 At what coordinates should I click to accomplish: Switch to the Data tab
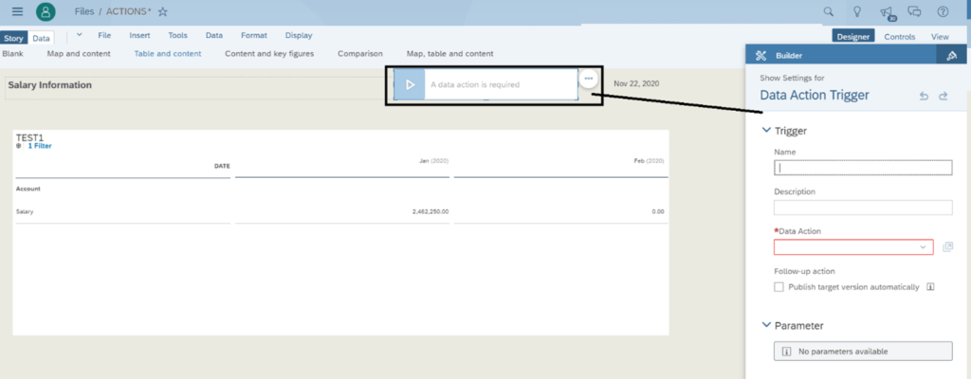pos(41,39)
